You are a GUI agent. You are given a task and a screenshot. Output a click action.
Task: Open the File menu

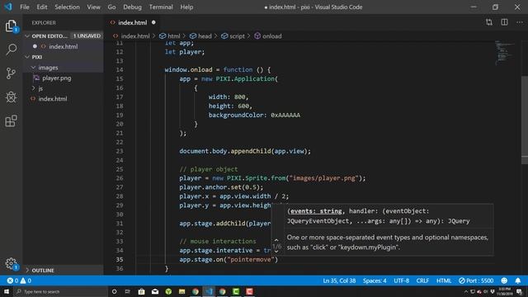click(x=24, y=7)
